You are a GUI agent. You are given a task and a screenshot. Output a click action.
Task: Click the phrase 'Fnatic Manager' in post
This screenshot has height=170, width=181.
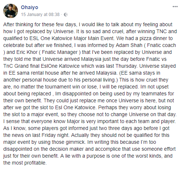59,52
